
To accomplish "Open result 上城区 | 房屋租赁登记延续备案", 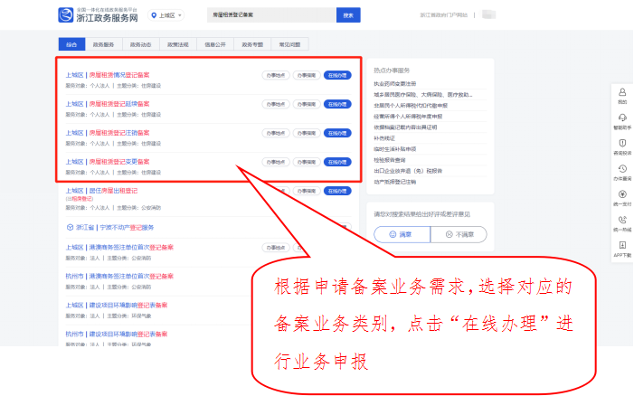I will 108,104.
